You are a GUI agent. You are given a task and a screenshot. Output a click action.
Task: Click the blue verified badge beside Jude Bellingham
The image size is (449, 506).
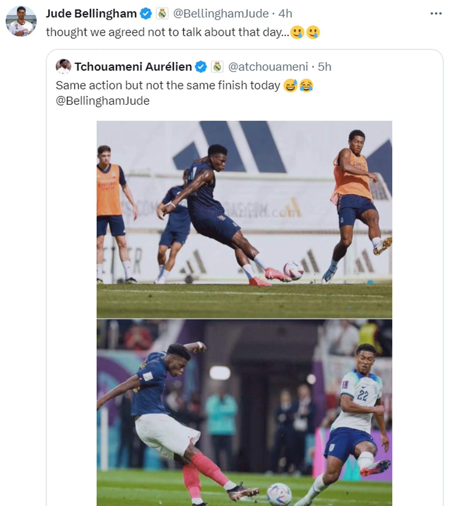pos(146,14)
